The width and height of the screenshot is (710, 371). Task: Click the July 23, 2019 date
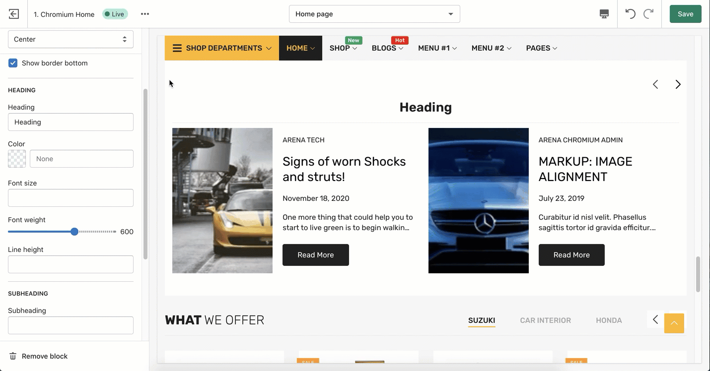click(562, 198)
